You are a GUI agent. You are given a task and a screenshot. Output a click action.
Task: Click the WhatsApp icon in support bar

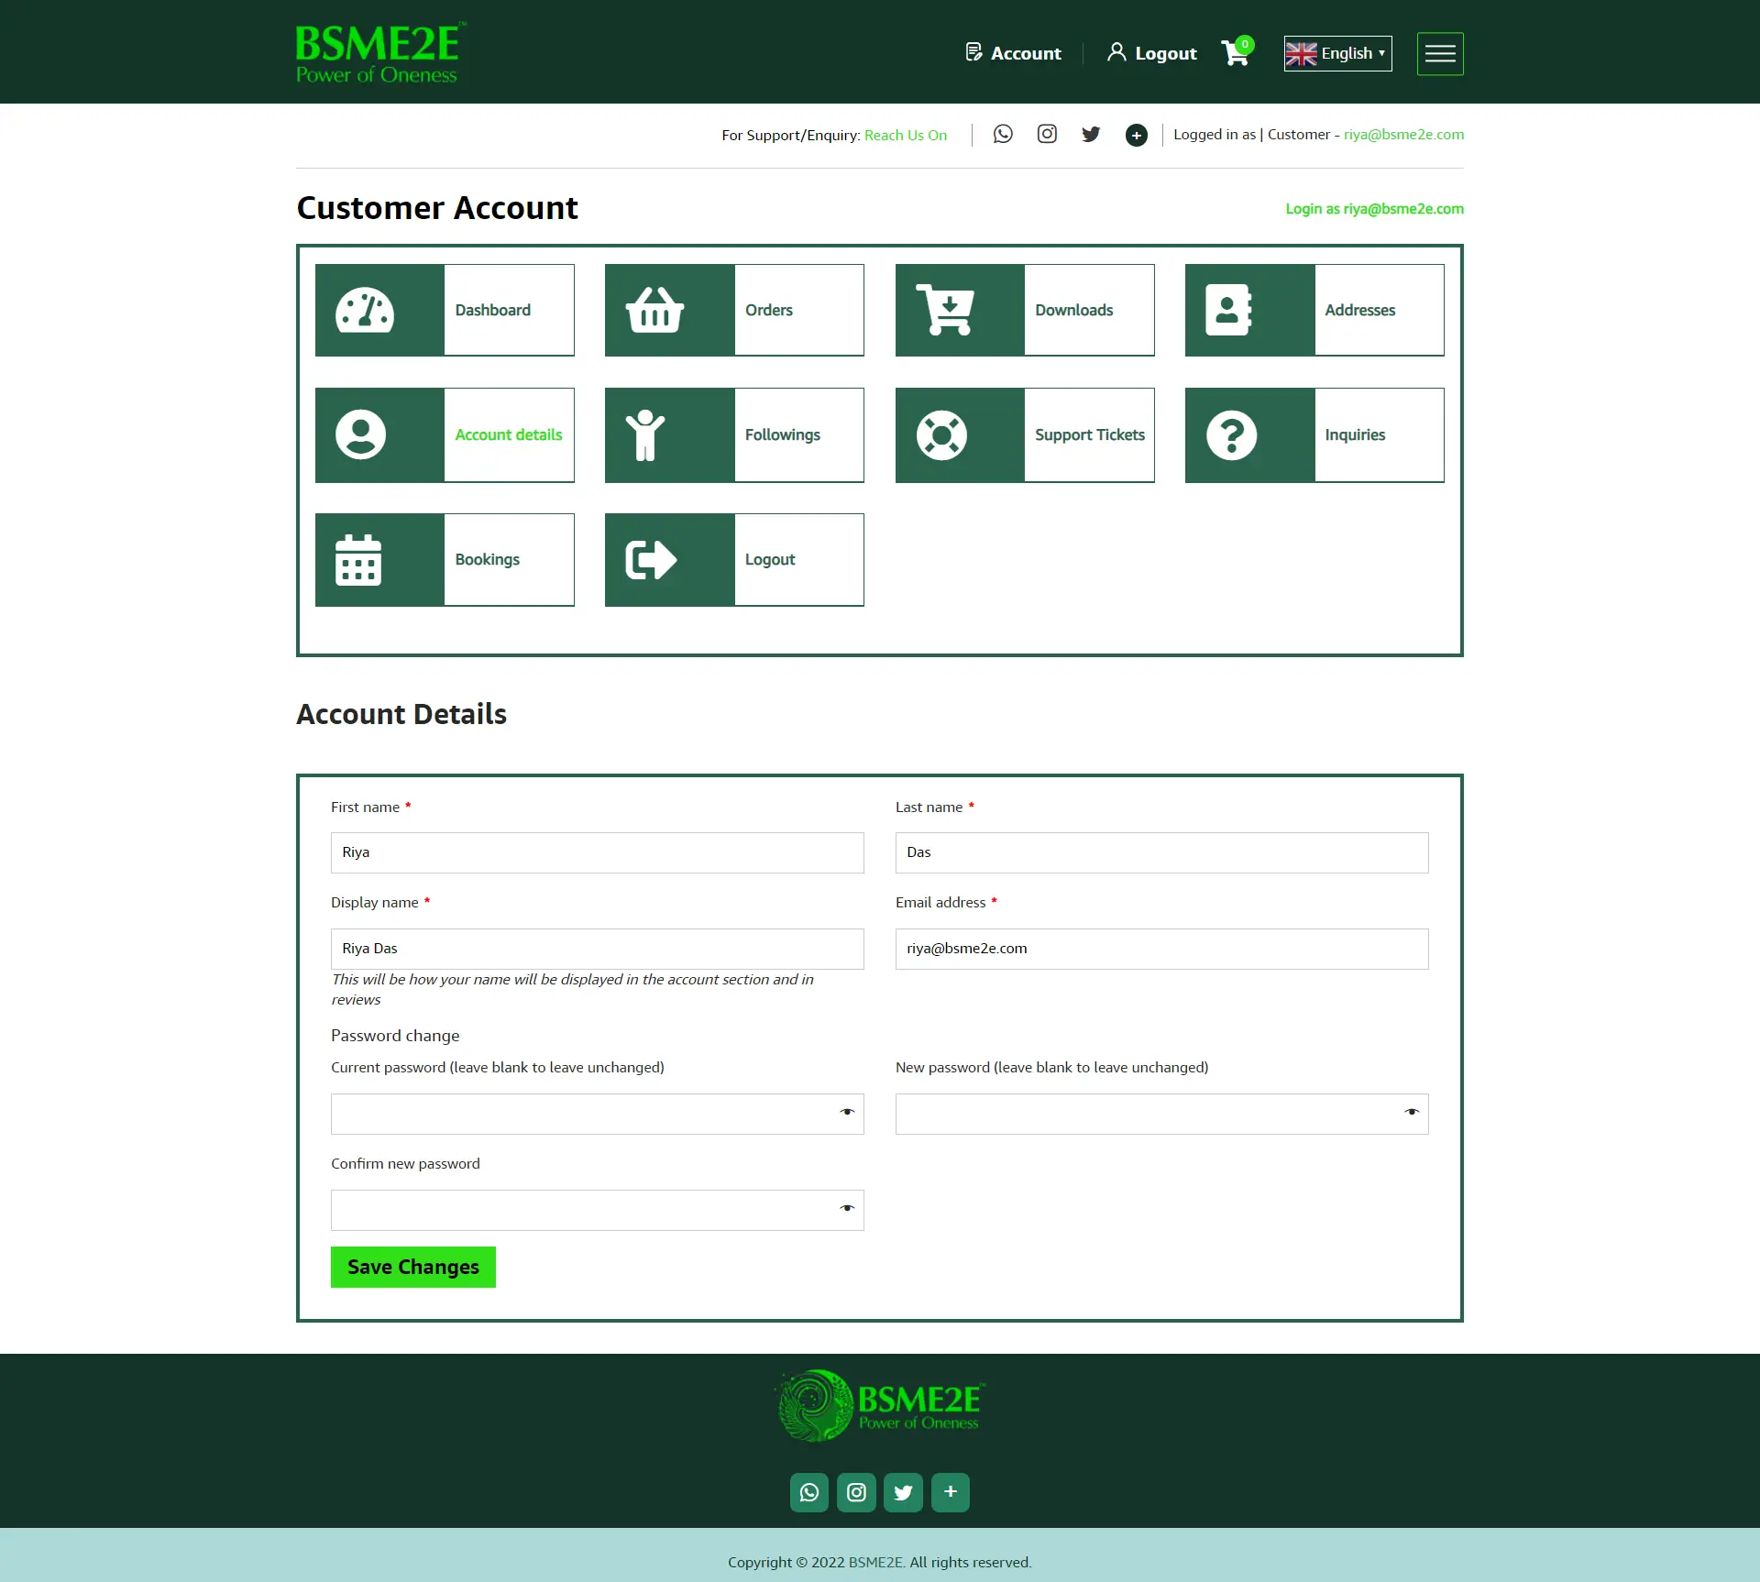[1003, 135]
